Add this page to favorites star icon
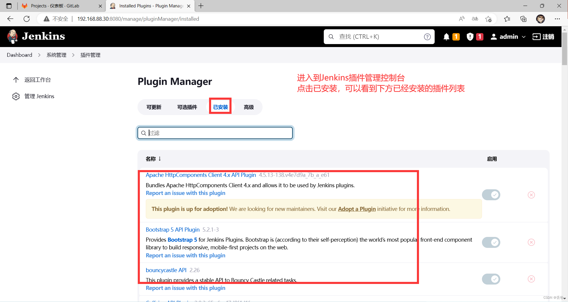The width and height of the screenshot is (568, 302). point(488,19)
